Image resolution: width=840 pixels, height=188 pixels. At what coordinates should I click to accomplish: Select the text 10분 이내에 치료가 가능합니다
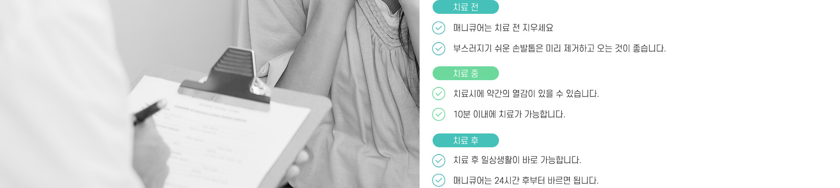509,114
